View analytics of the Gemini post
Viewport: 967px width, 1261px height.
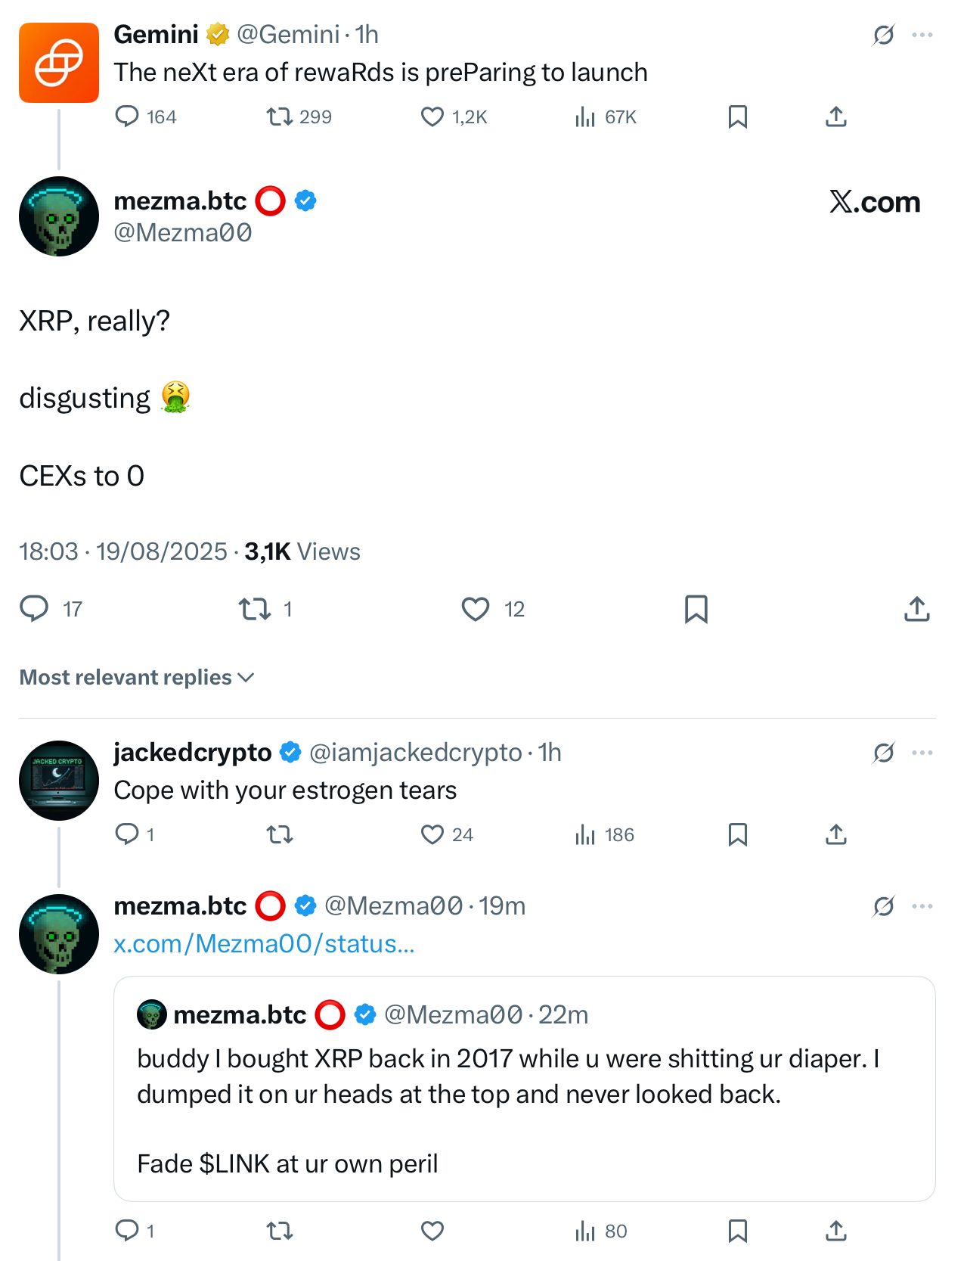coord(585,117)
